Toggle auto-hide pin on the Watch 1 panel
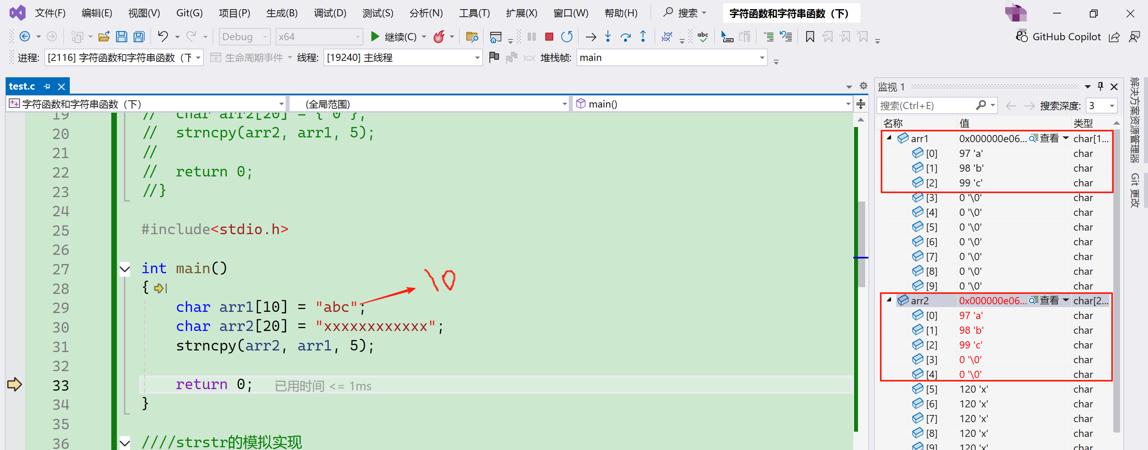This screenshot has width=1148, height=450. pyautogui.click(x=1100, y=86)
